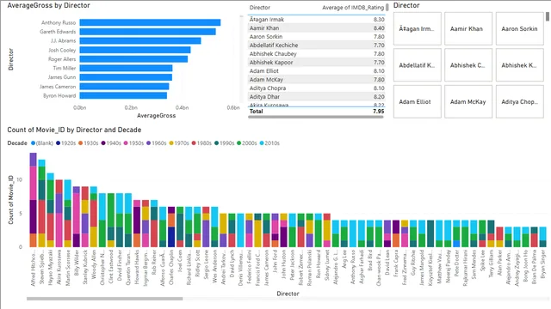551x309 pixels.
Task: Click the 1990s legend swatch
Action: (216, 143)
